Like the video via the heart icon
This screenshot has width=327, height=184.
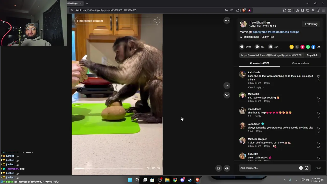coord(242,47)
